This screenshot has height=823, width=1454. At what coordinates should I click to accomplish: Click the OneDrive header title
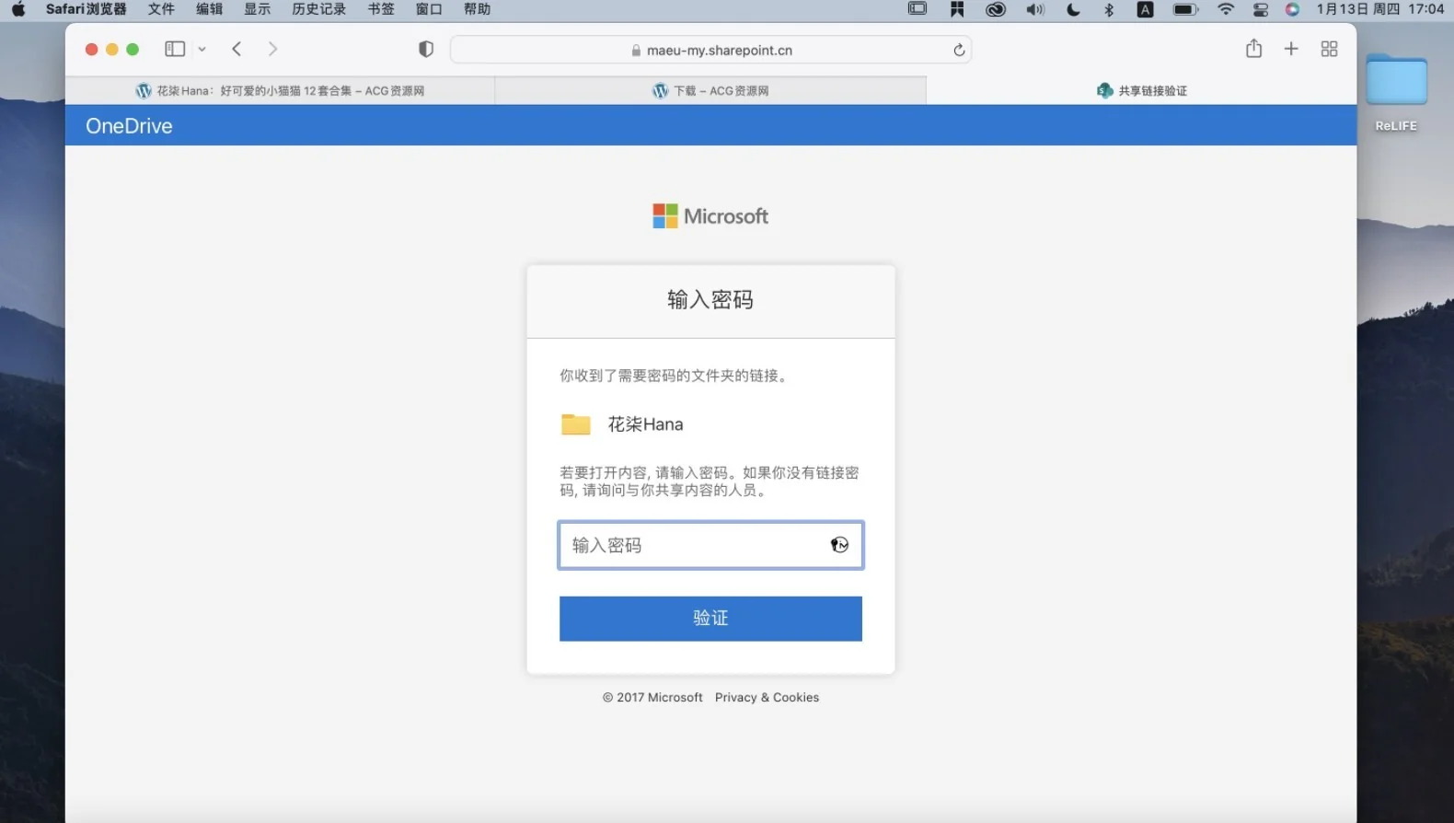coord(129,126)
